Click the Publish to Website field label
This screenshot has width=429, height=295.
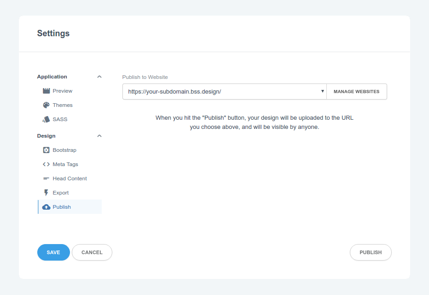click(145, 77)
